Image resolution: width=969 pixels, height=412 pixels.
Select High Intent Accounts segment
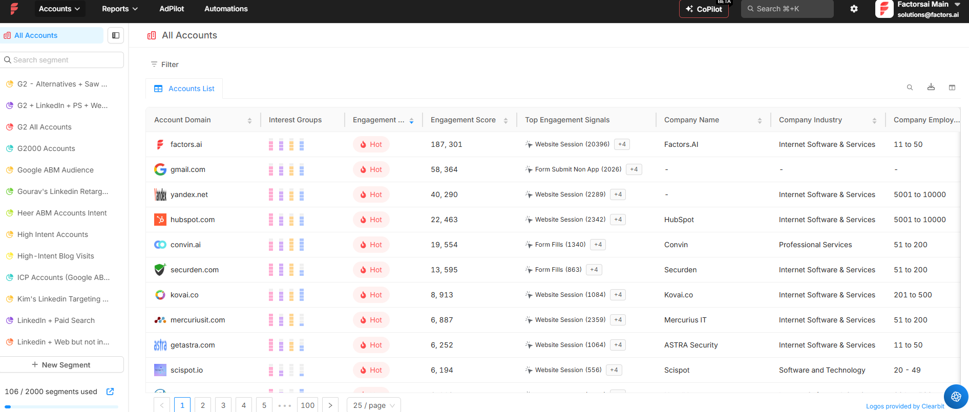[x=53, y=234]
